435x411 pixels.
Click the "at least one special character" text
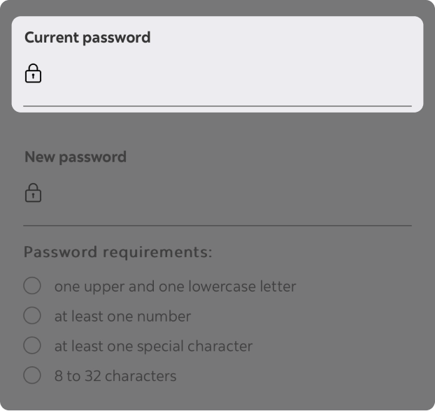point(153,346)
